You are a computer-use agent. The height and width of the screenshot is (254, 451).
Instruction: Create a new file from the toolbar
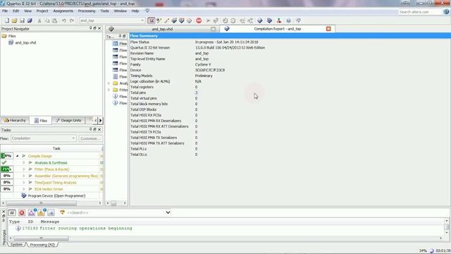7,20
